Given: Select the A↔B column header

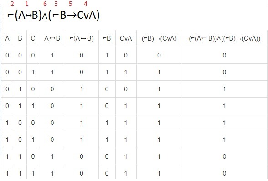Looking at the screenshot, I should click(52, 38).
